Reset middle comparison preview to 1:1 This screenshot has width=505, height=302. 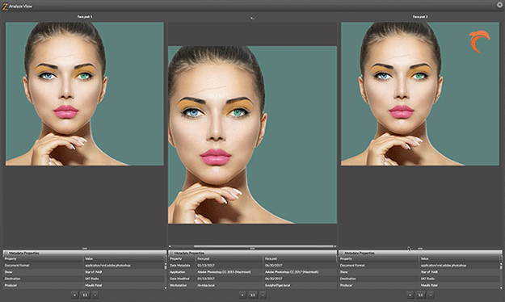point(253,295)
